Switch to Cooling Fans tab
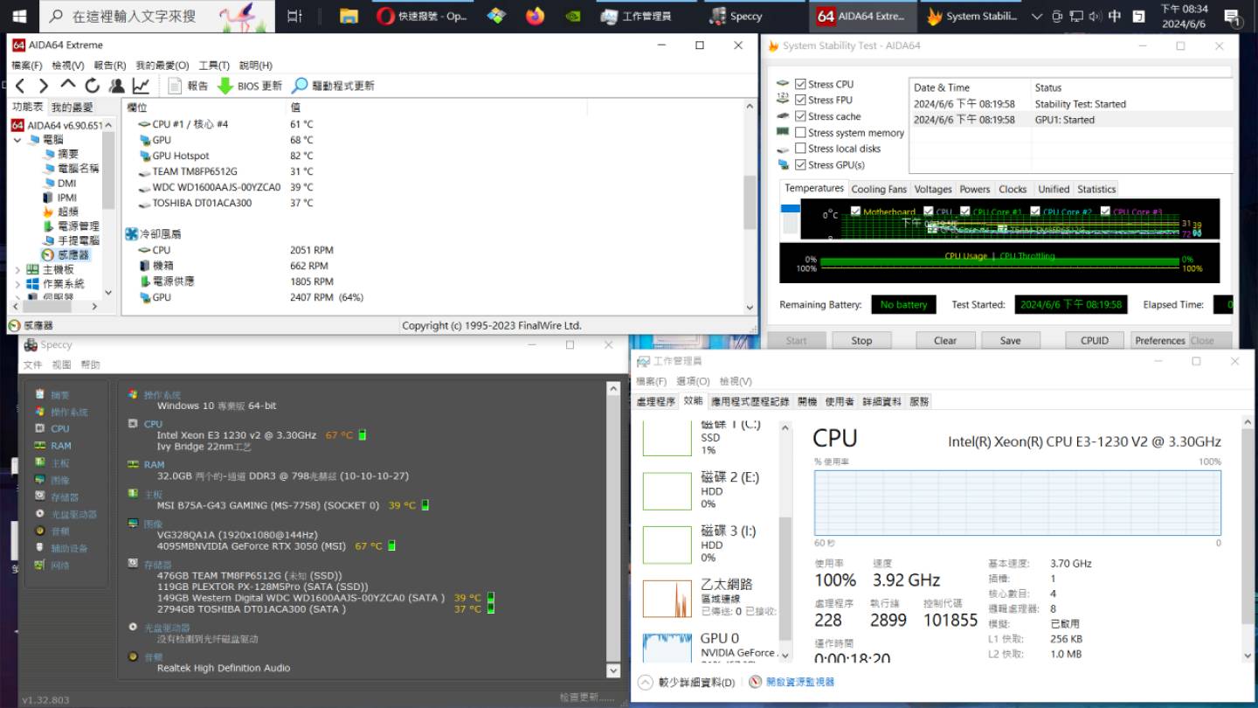Screen dimensions: 1258x708 click(x=879, y=189)
